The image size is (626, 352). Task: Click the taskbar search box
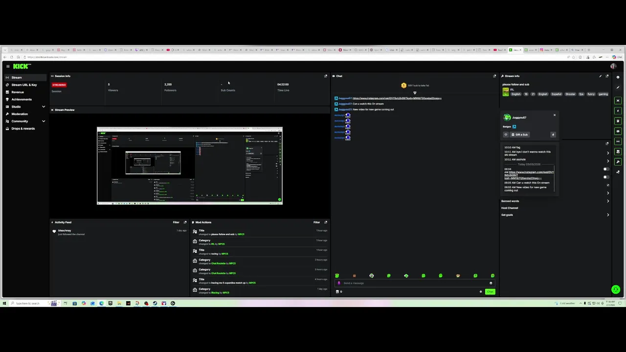coord(28,304)
